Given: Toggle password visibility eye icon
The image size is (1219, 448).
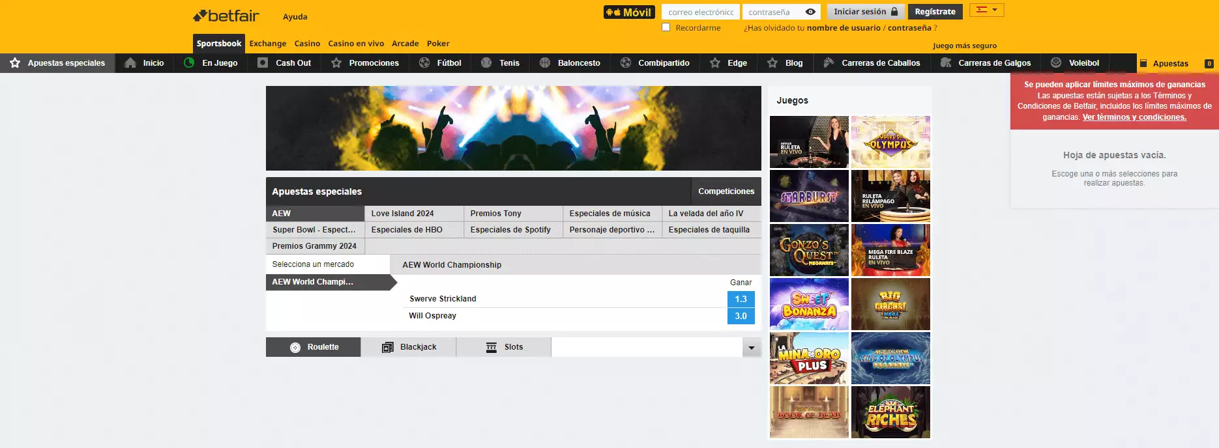Looking at the screenshot, I should point(810,12).
